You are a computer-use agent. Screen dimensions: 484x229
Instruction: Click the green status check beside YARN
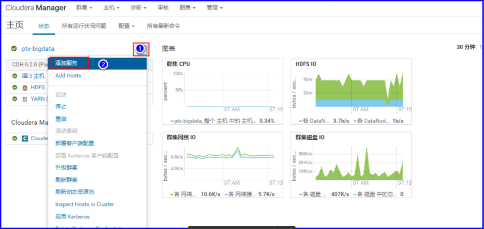pyautogui.click(x=15, y=99)
